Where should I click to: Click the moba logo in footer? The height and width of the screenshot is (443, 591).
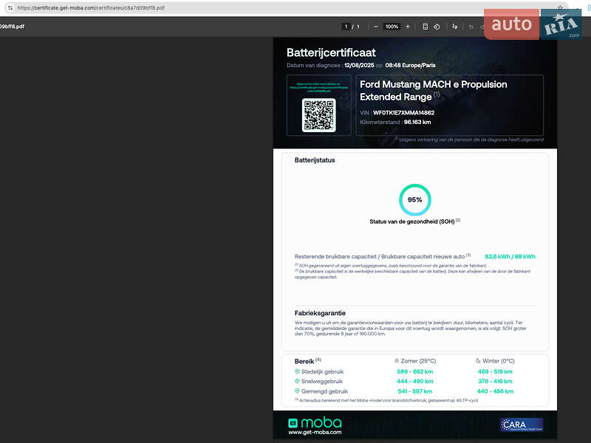point(315,422)
